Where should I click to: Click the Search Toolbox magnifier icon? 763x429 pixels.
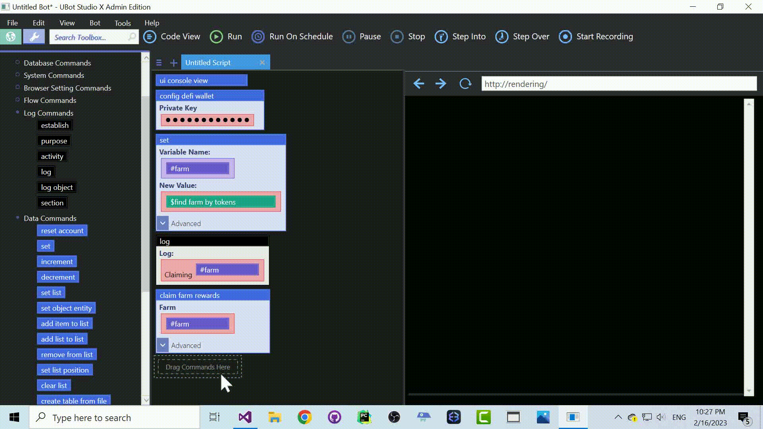coord(132,37)
